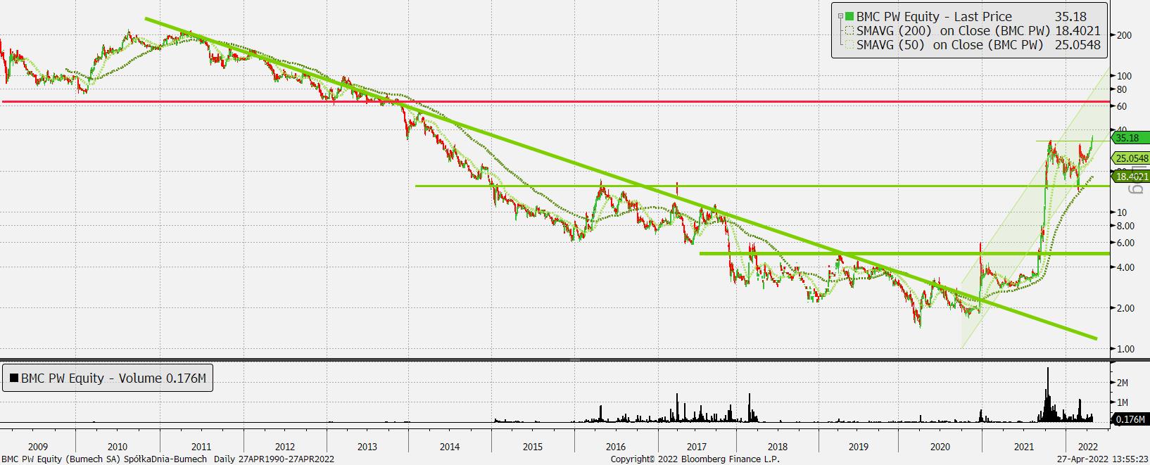The image size is (1150, 465).
Task: Select the long descending green trendline
Action: [x=621, y=178]
